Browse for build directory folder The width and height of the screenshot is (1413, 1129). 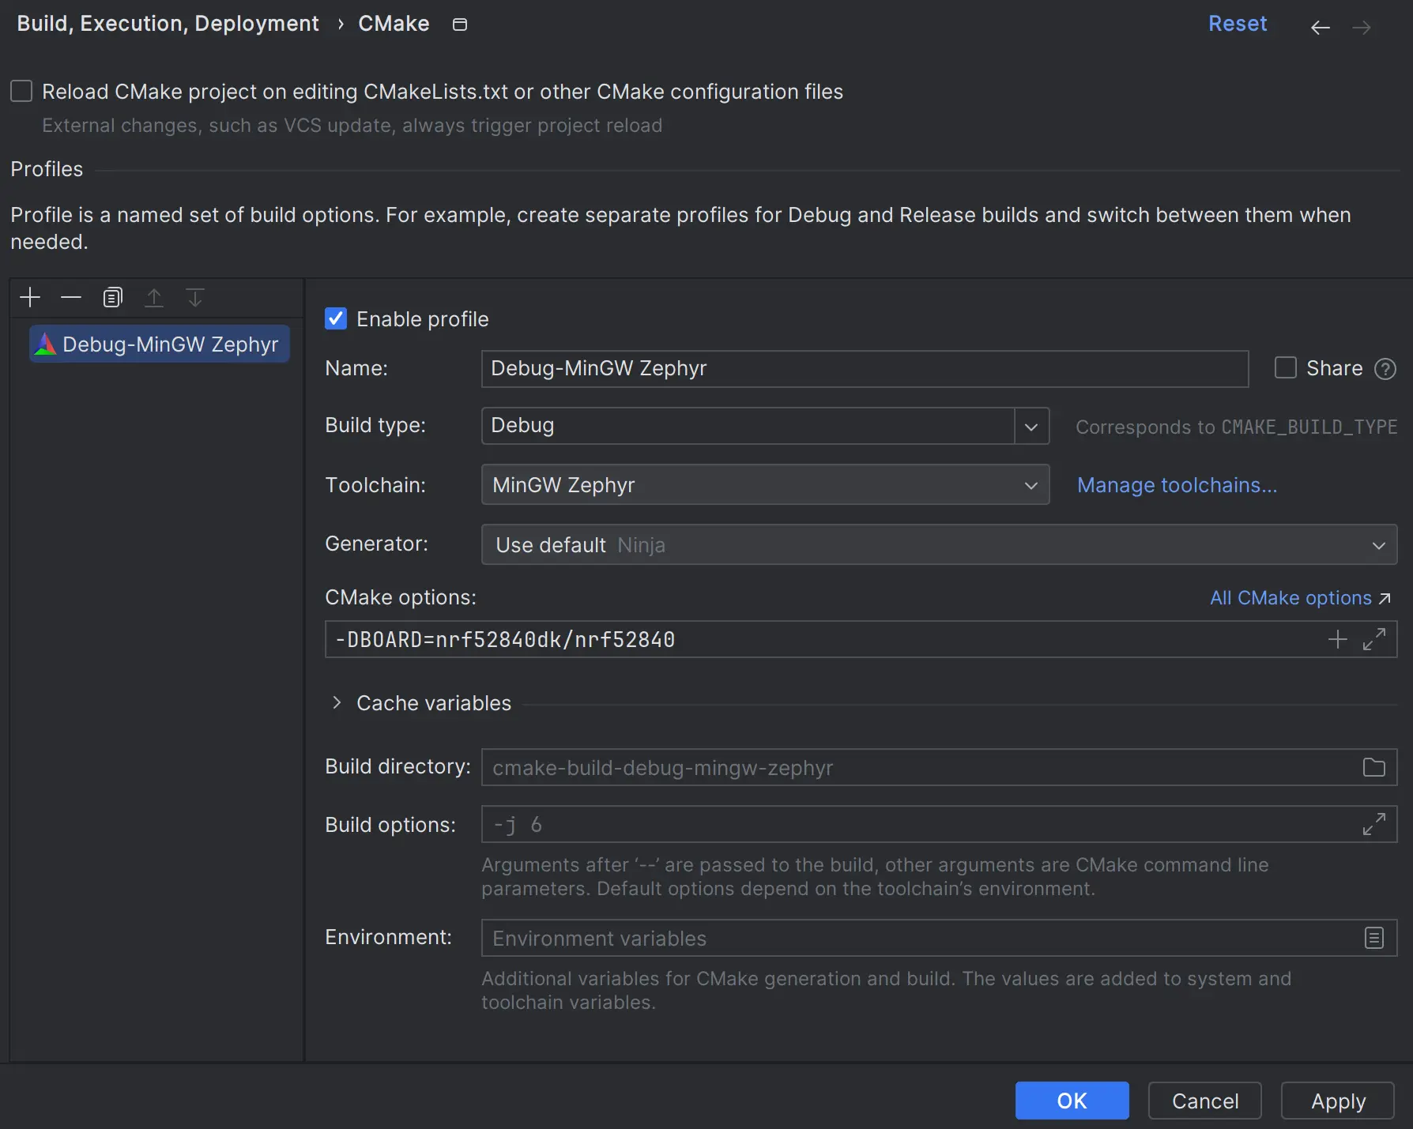coord(1374,767)
